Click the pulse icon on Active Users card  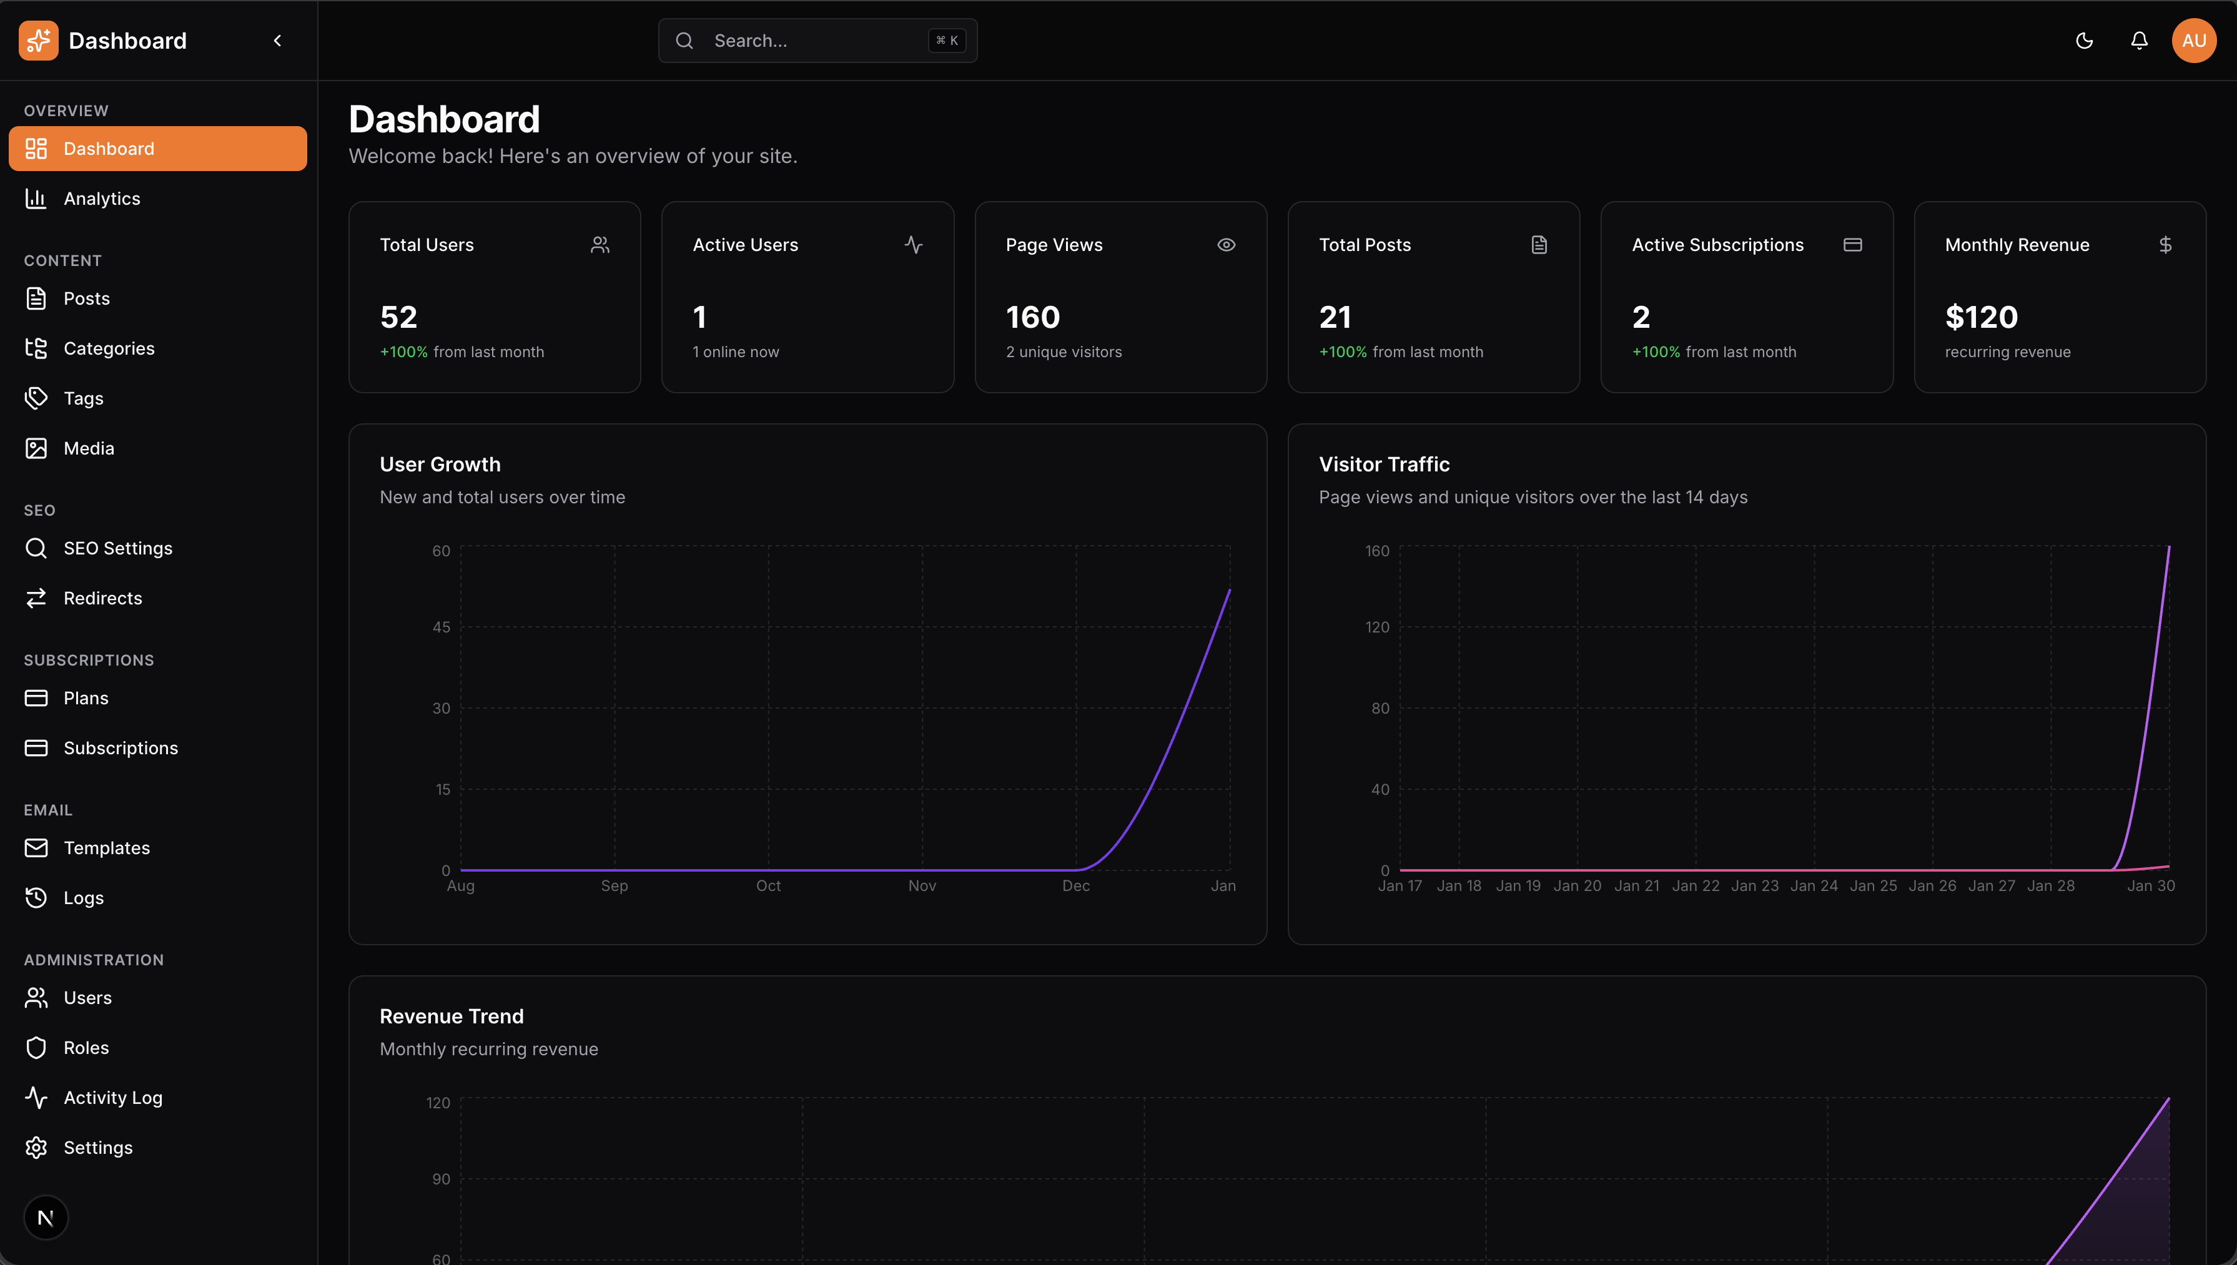click(x=913, y=245)
